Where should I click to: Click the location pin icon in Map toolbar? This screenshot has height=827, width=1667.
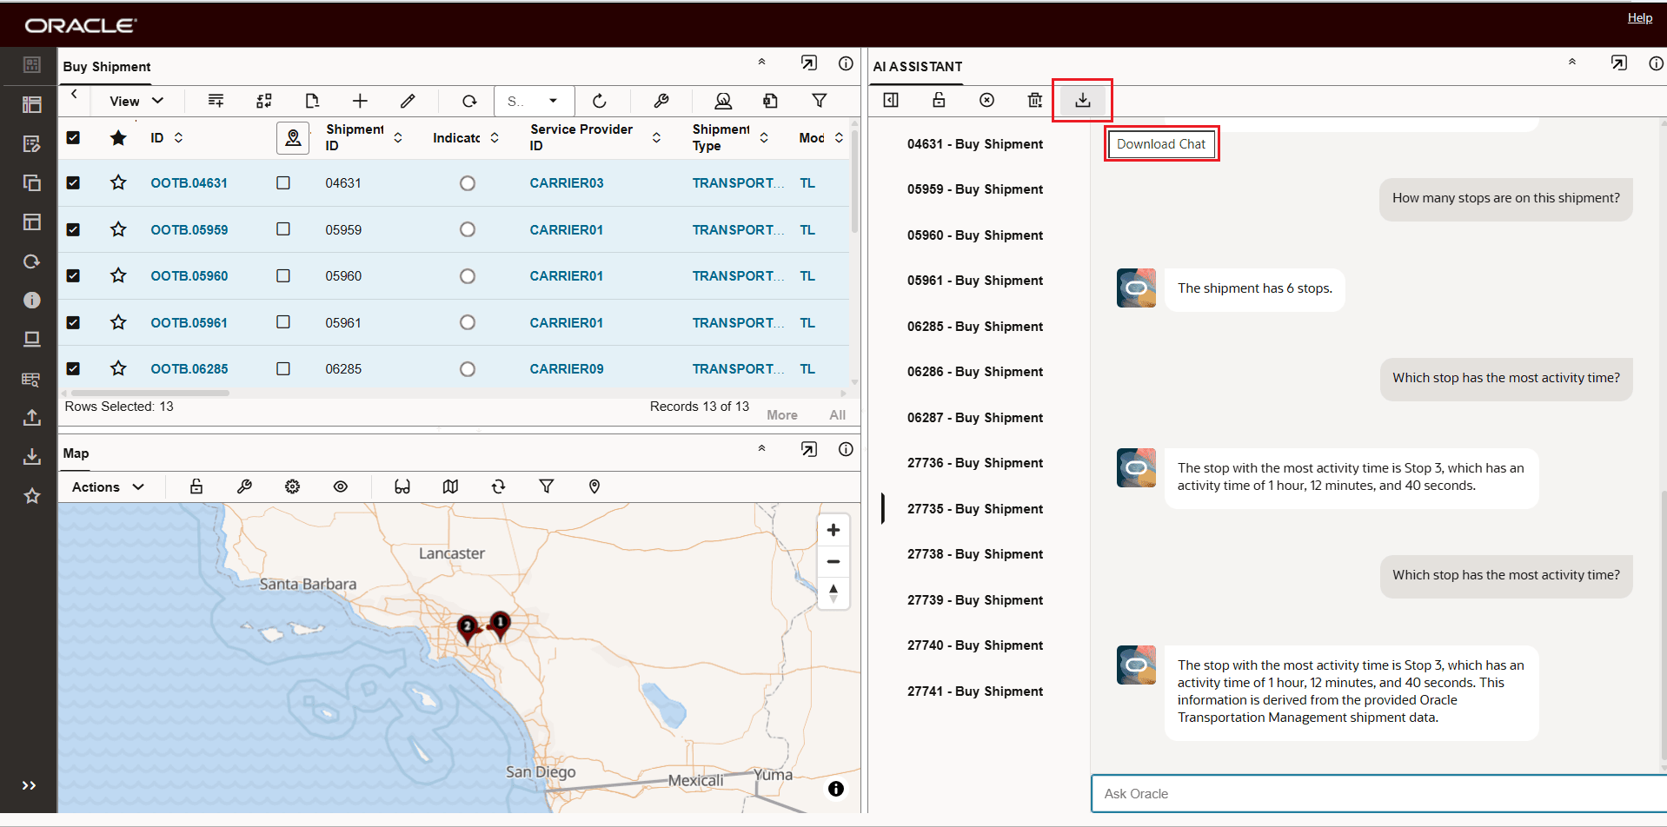594,486
